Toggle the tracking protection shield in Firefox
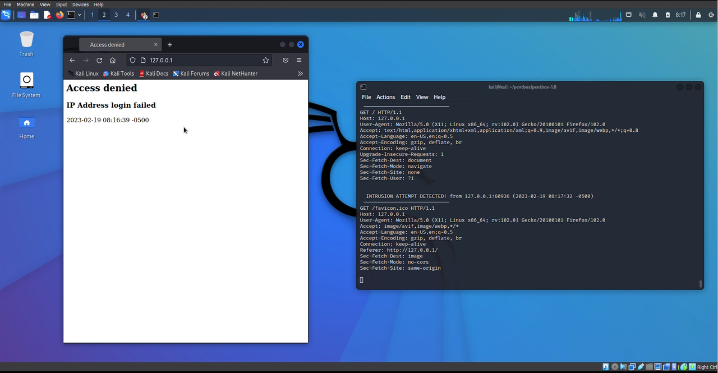Viewport: 718px width, 373px height. pyautogui.click(x=132, y=60)
